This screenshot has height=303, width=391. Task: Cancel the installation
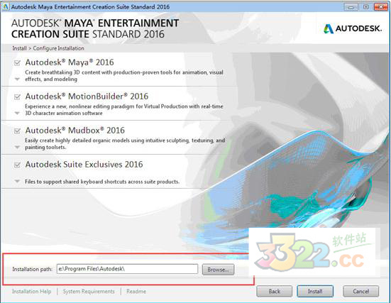360,291
